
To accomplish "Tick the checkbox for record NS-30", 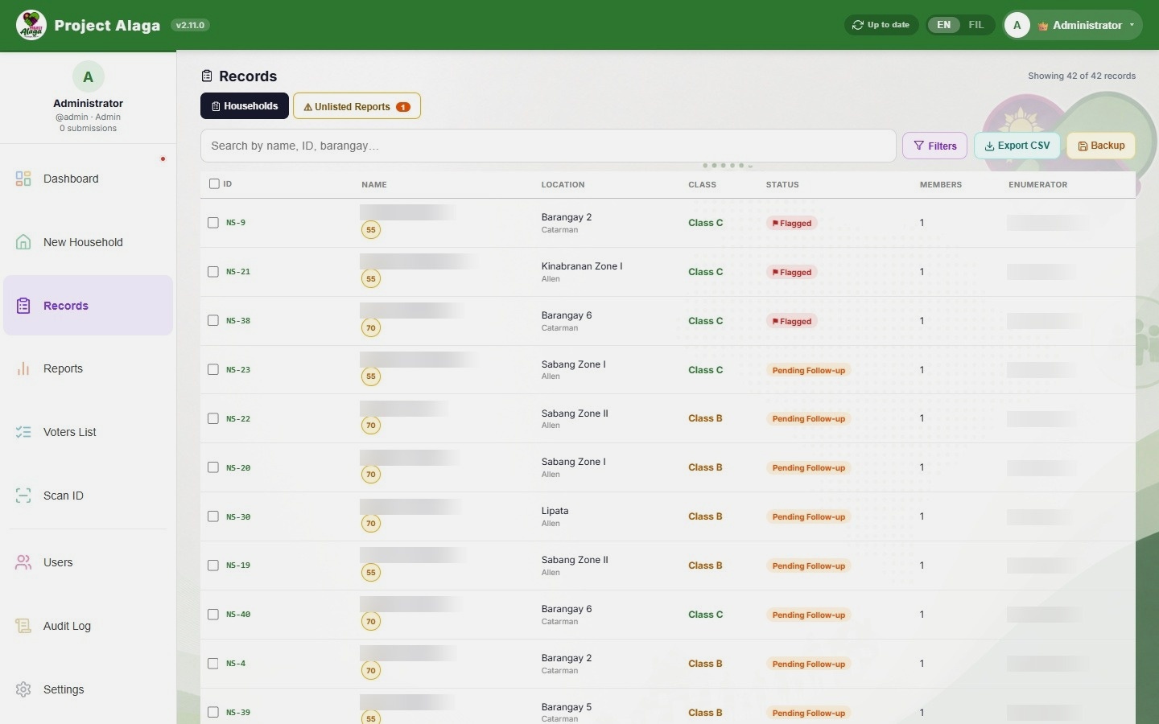I will (213, 516).
